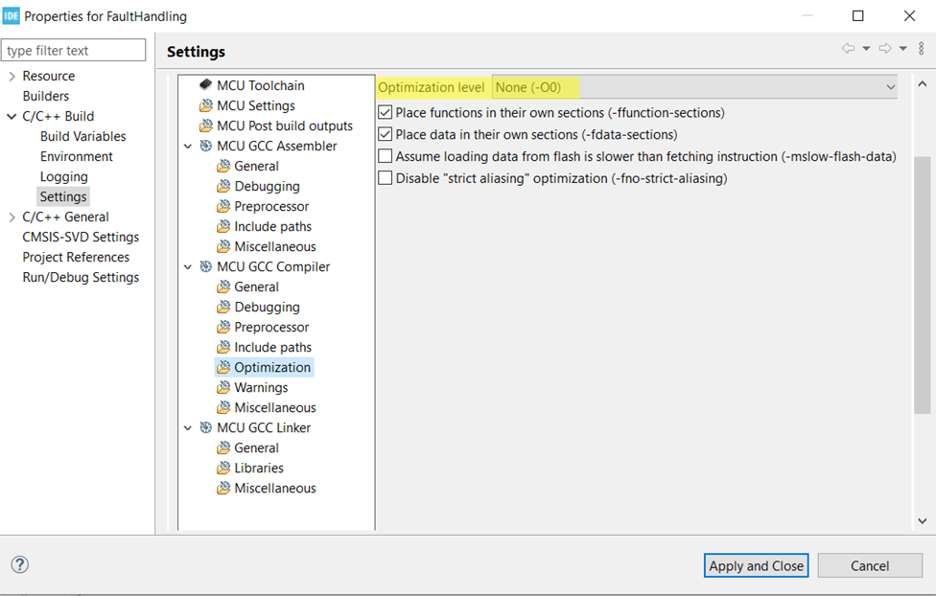Click the forward navigation arrow icon

pos(884,49)
